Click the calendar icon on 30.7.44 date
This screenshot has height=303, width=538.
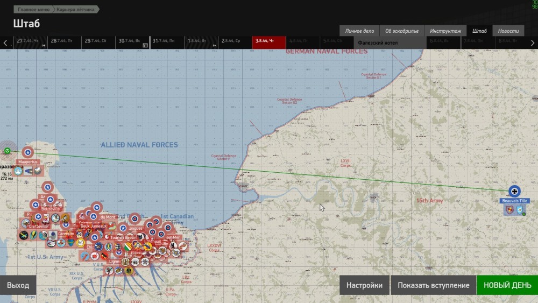pos(145,45)
